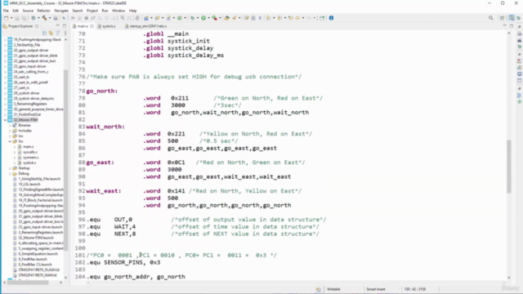
Task: Open dropdown arrow next to Run icon
Action: pyautogui.click(x=209, y=18)
